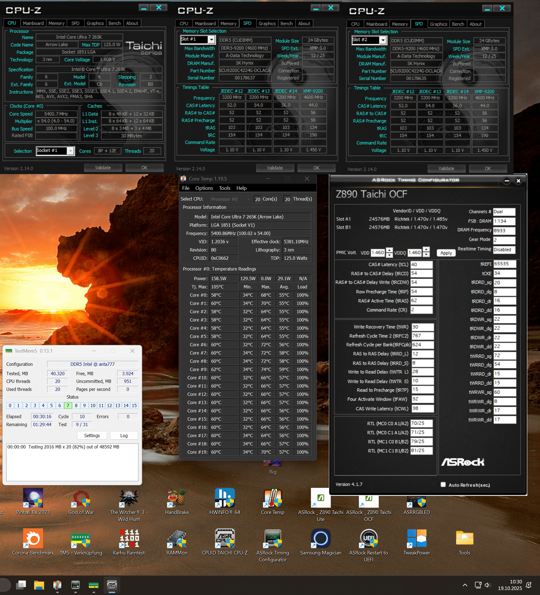The image size is (540, 595).
Task: Click Apply in the ASRock Timing Configurator
Action: [446, 253]
